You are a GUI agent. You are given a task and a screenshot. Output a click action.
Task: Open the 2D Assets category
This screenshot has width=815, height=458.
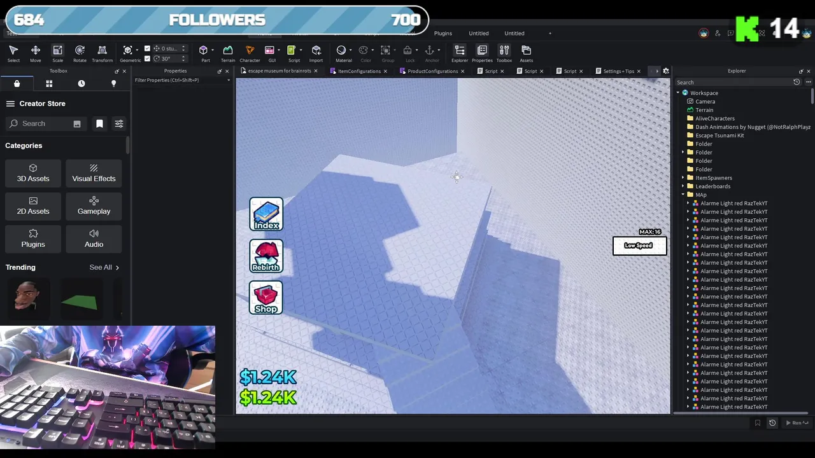coord(33,205)
